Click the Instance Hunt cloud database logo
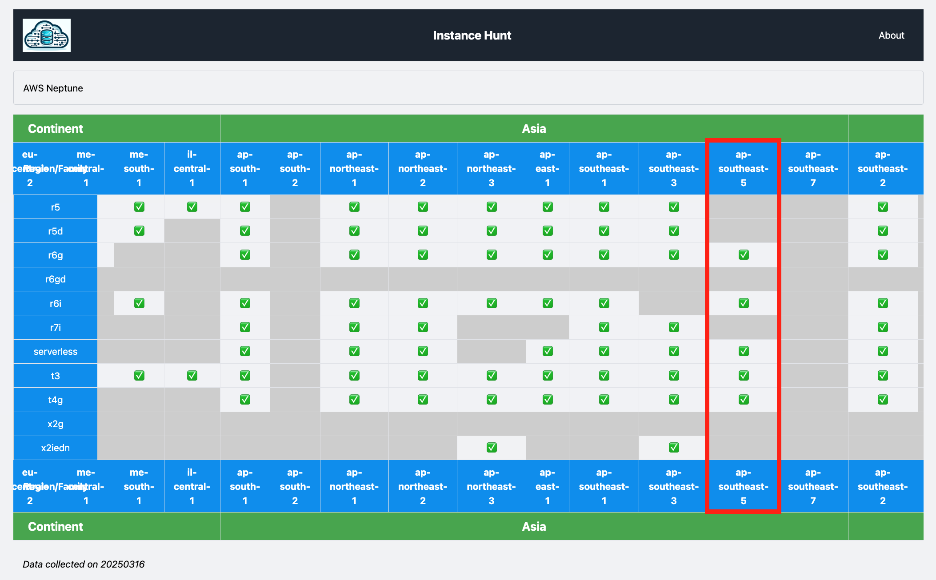936x580 pixels. (47, 35)
